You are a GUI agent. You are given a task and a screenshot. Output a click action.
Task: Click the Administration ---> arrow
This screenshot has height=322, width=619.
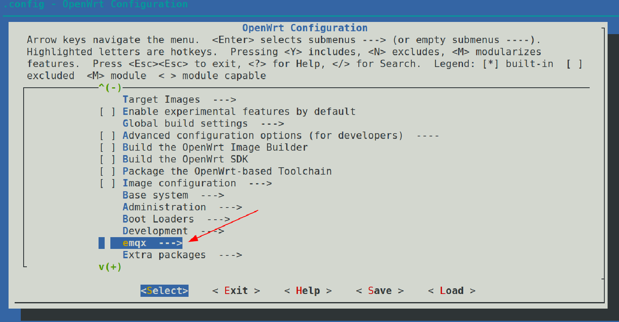tap(230, 207)
